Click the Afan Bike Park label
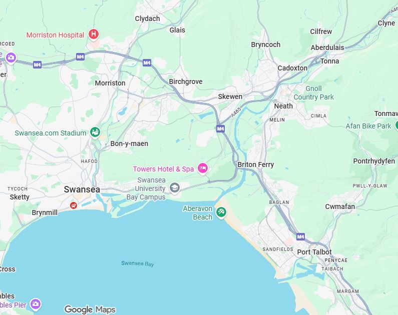Image resolution: width=398 pixels, height=315 pixels. click(x=368, y=126)
